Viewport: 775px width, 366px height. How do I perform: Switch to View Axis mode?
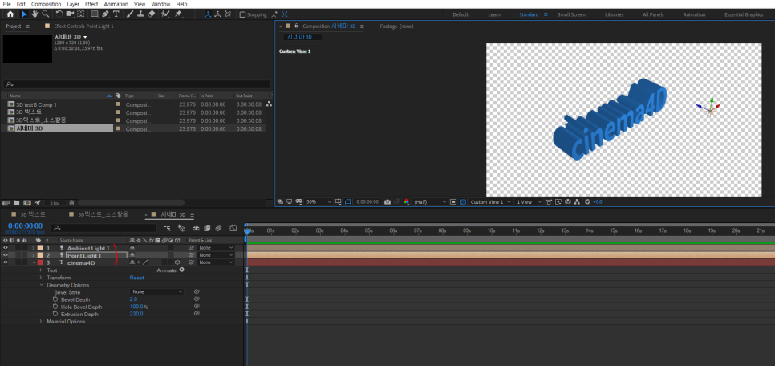(229, 14)
